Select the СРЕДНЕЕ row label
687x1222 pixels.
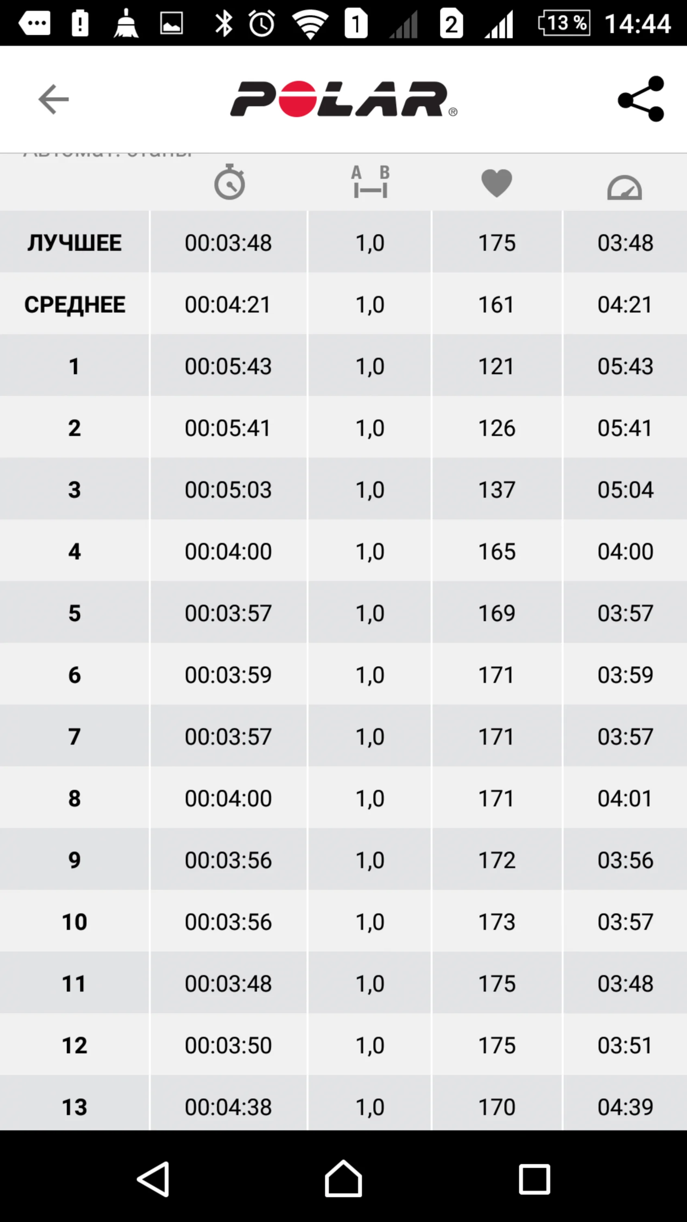pos(75,305)
